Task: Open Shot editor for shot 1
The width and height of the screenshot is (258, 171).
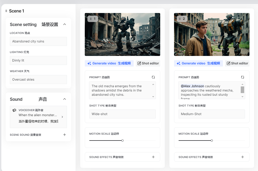Action: [148, 63]
